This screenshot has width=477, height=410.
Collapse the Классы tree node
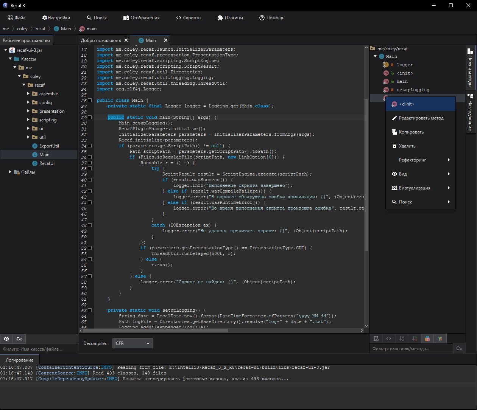(x=10, y=59)
